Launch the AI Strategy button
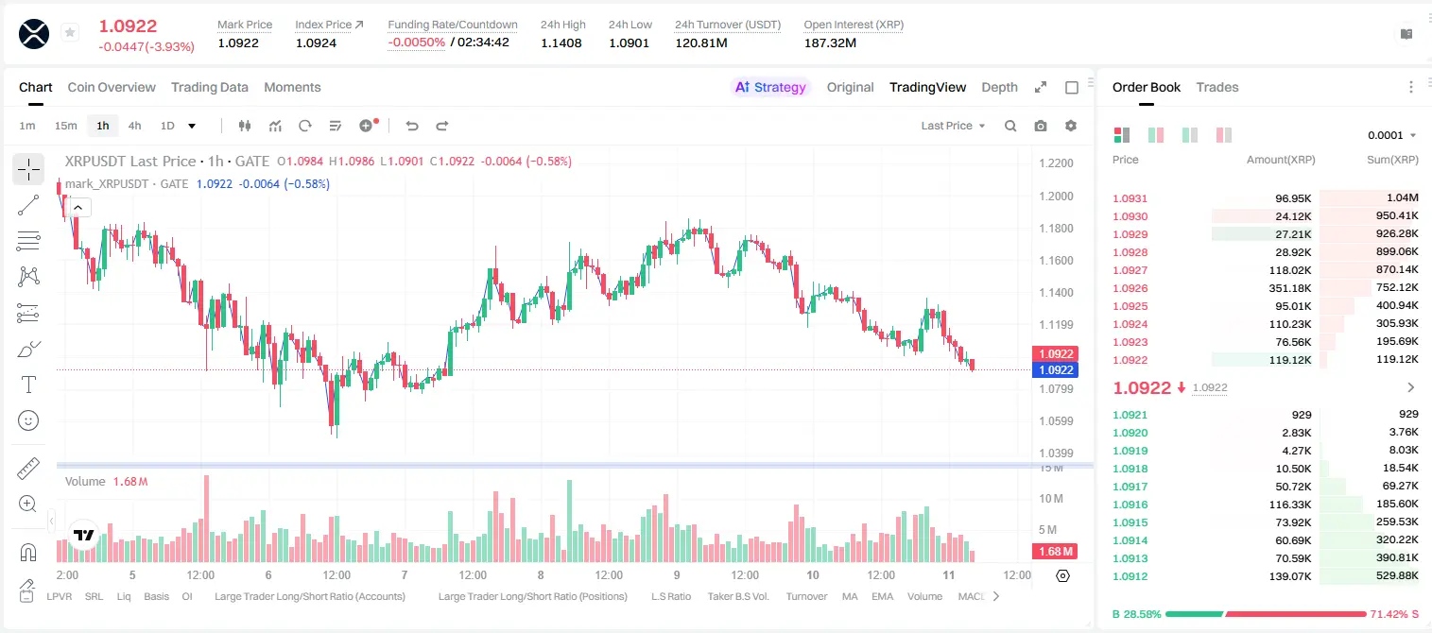The height and width of the screenshot is (633, 1432). pyautogui.click(x=770, y=87)
